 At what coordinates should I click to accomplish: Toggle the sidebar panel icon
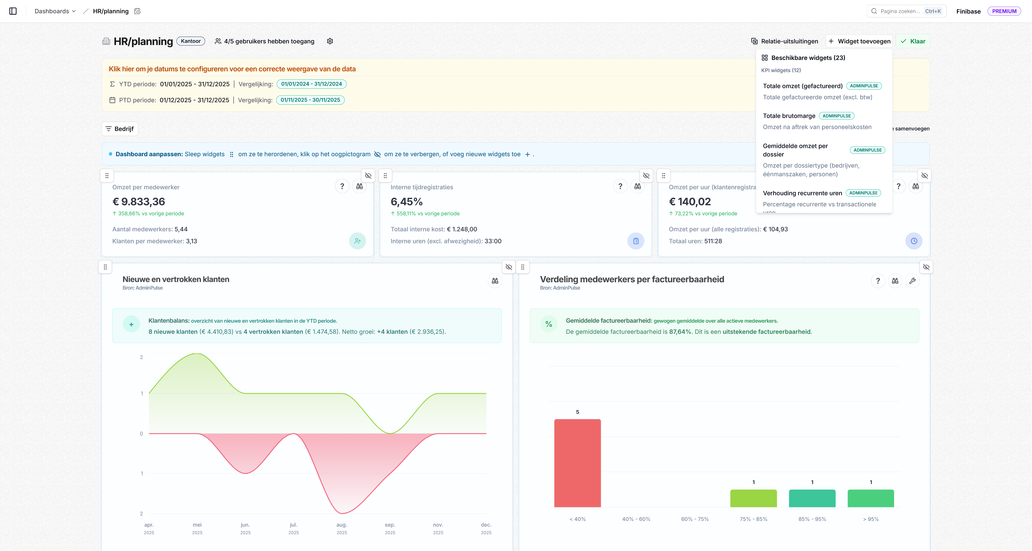point(13,11)
